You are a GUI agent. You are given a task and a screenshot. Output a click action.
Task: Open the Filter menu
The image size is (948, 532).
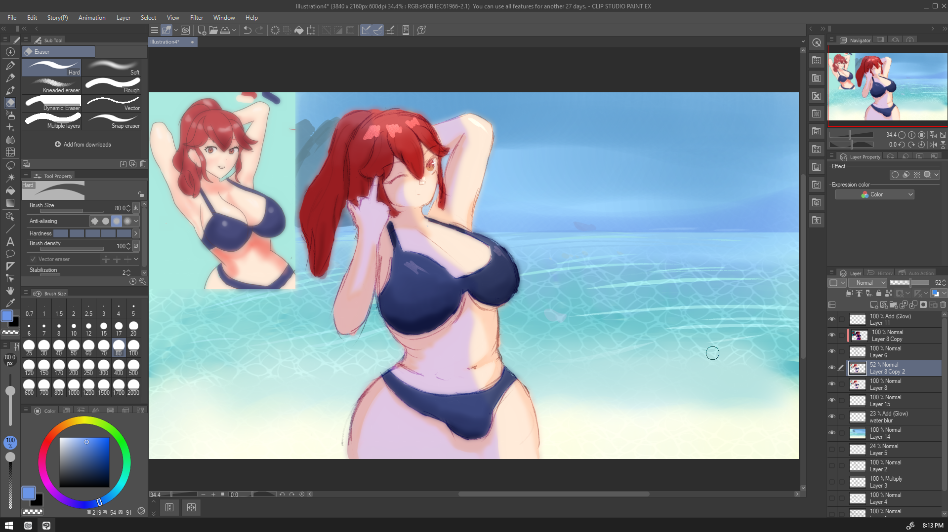click(197, 18)
